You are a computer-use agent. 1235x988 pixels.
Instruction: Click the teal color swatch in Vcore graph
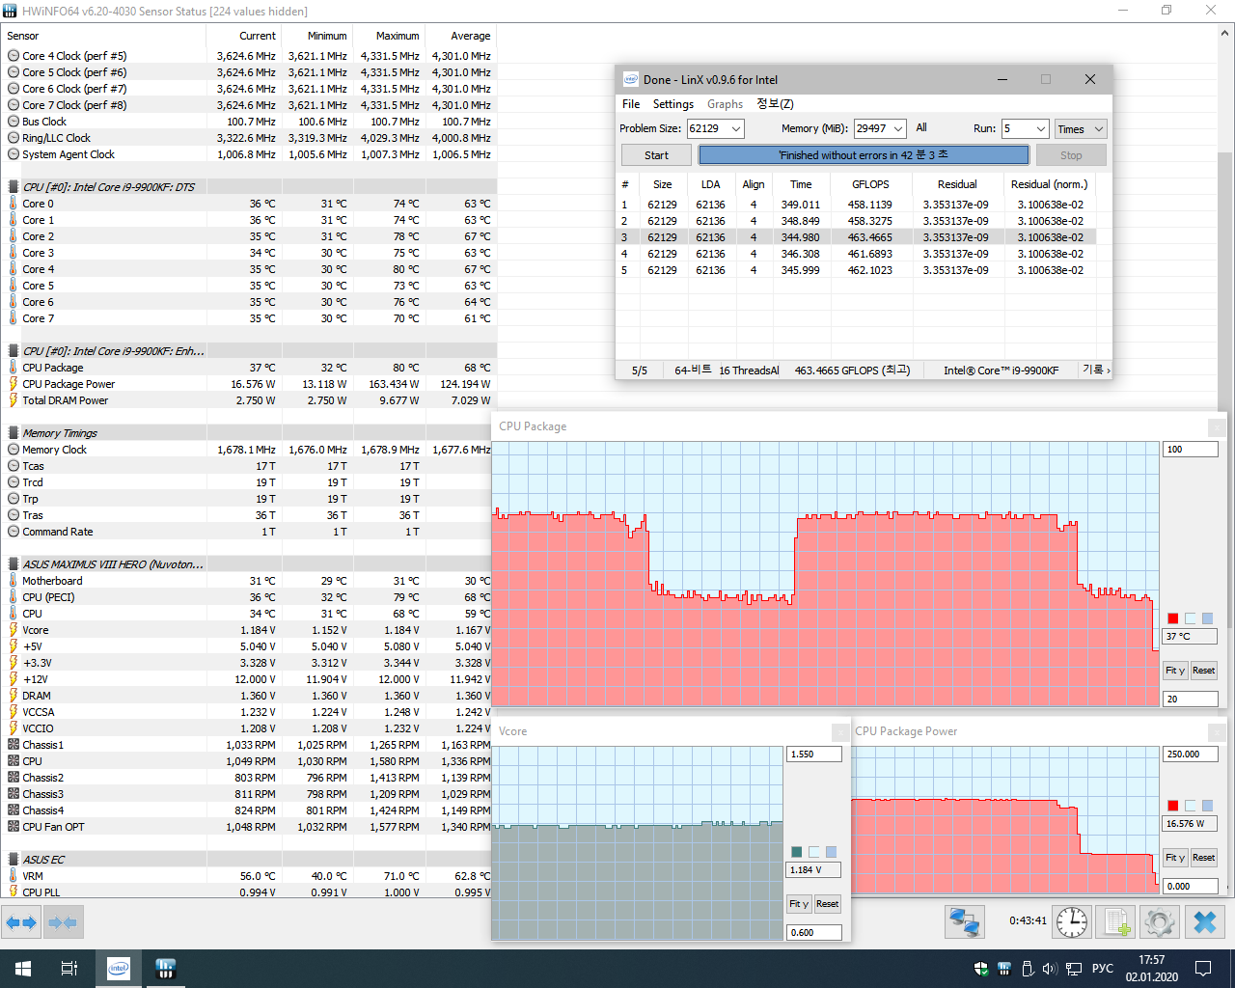[796, 852]
